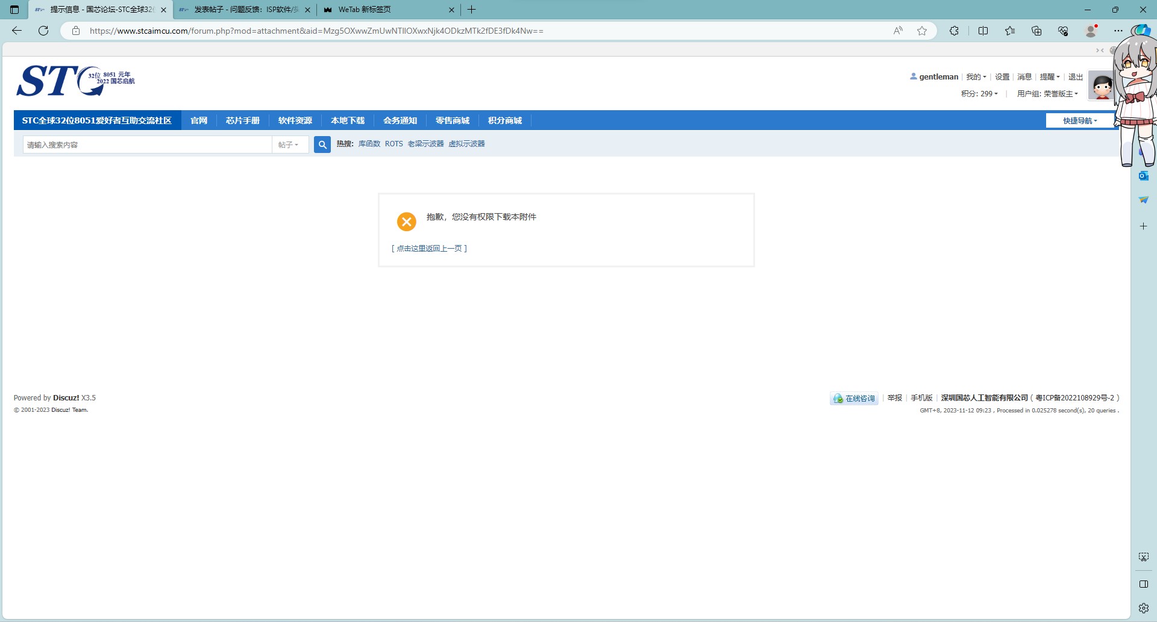1157x622 pixels.
Task: Open the 消息 link
Action: pos(1024,77)
